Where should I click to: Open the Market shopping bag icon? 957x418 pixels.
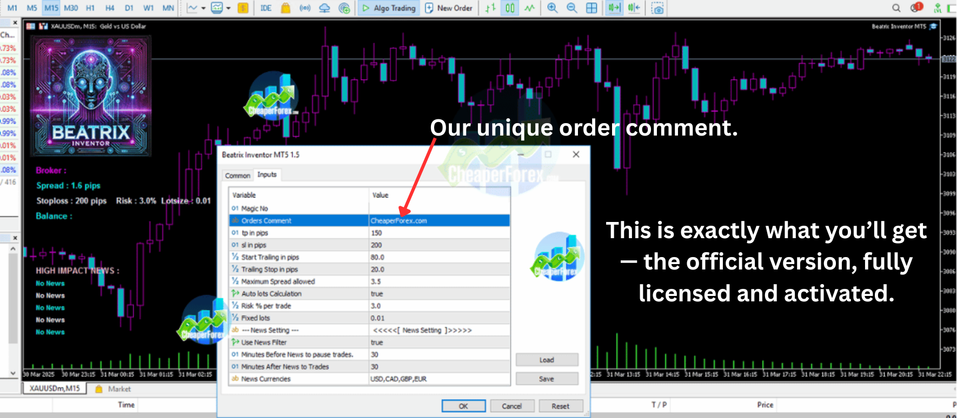[285, 8]
